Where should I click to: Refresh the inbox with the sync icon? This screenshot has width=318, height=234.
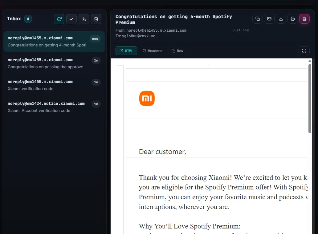59,19
